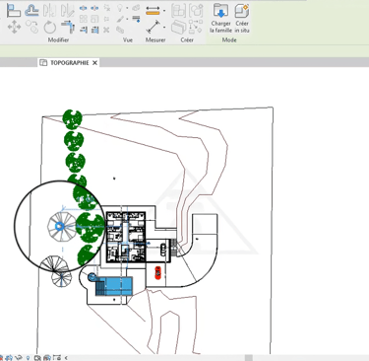Click Charger la famille button
The height and width of the screenshot is (361, 369).
point(220,18)
